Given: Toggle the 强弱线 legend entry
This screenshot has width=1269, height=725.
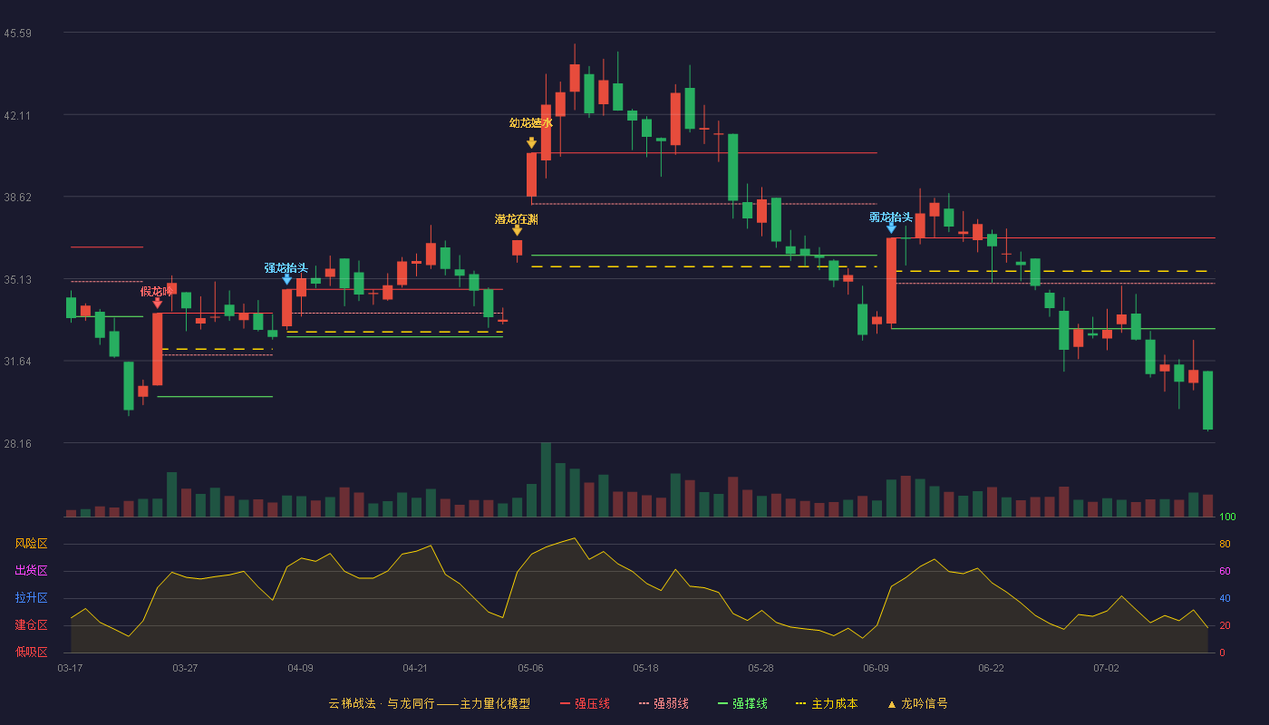Looking at the screenshot, I should point(664,703).
